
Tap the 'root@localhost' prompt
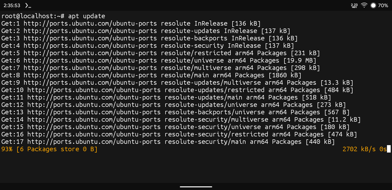(27, 16)
